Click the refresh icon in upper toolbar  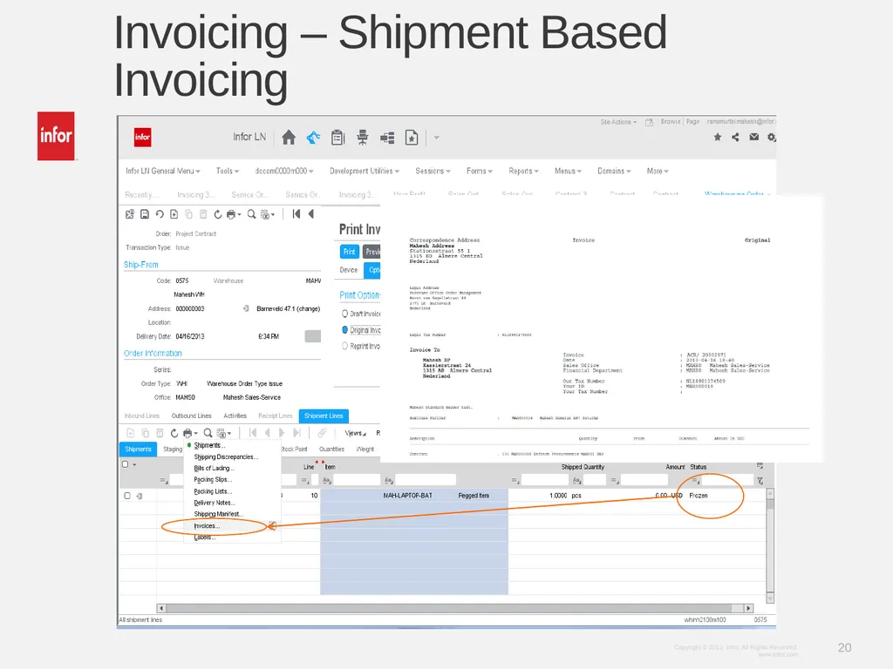217,214
